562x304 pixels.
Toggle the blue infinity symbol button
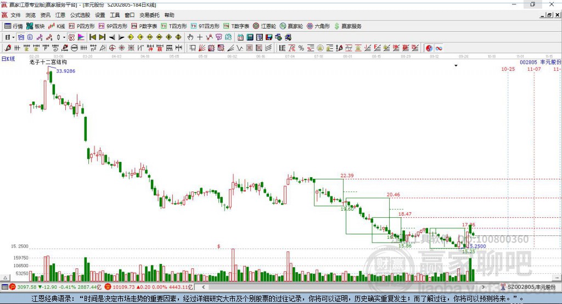pyautogui.click(x=439, y=48)
